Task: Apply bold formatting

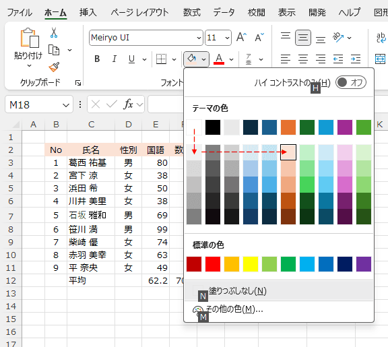Action: pos(97,59)
